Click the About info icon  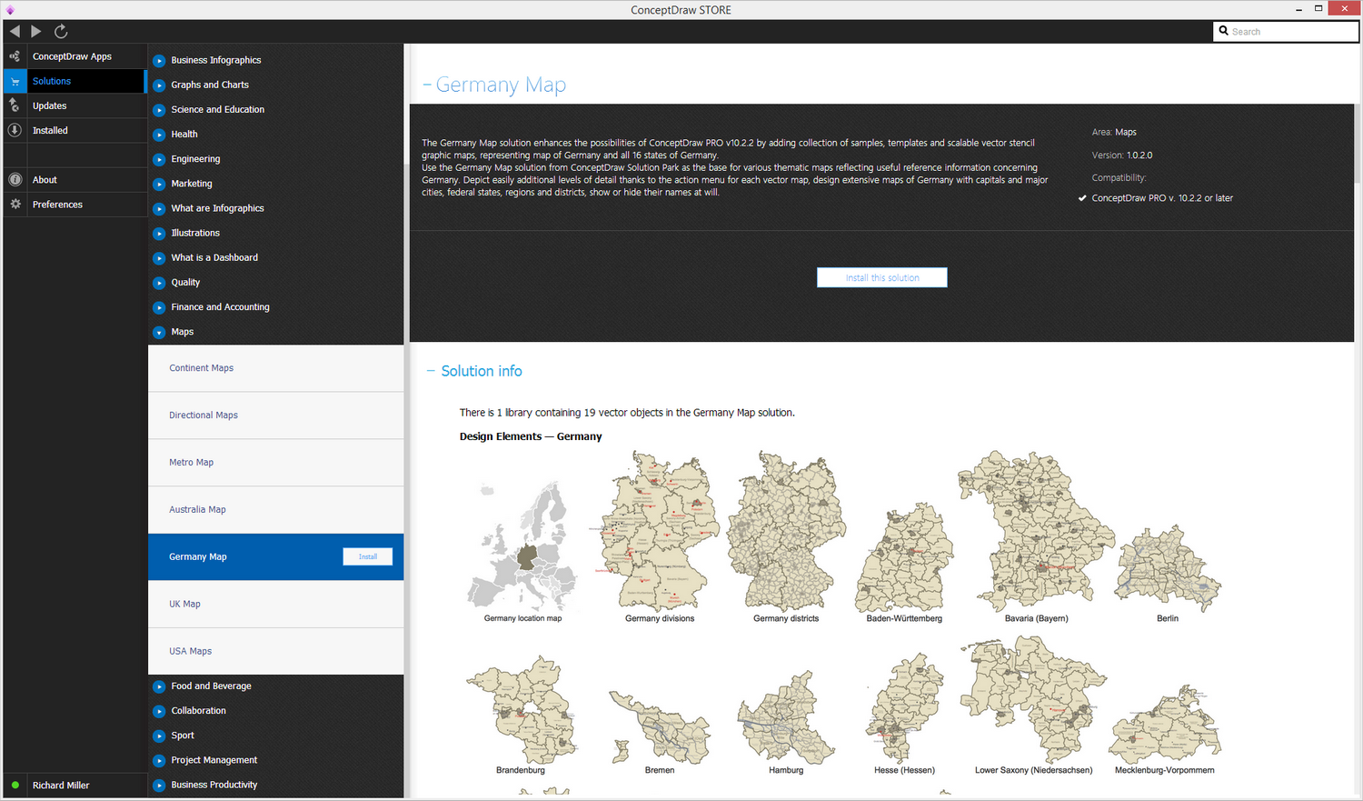15,180
